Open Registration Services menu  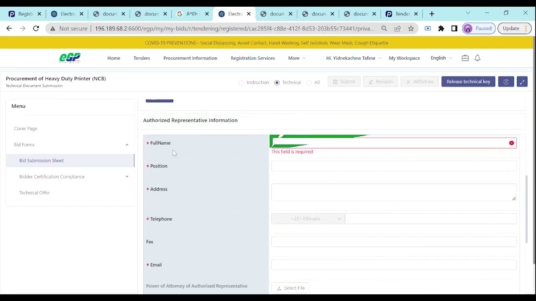253,58
